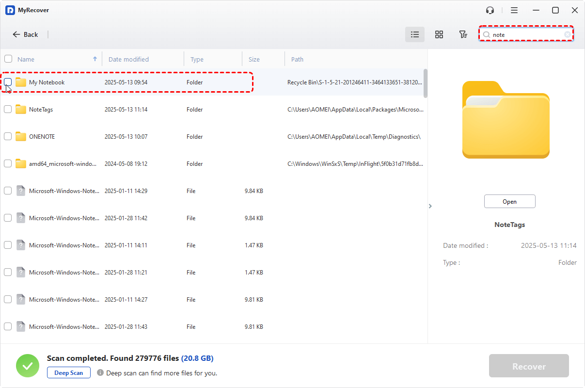This screenshot has width=585, height=388.
Task: Sort files by Type column header
Action: pyautogui.click(x=197, y=59)
